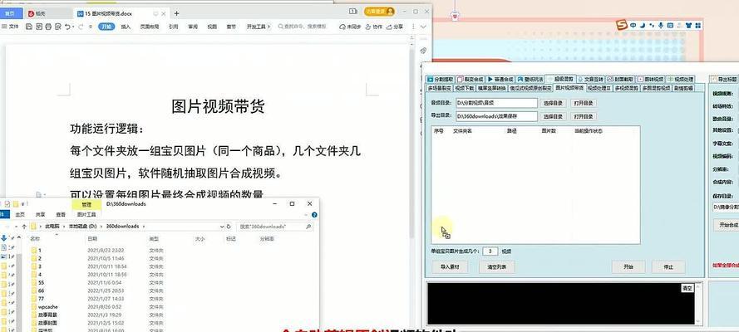Click 选择目录 button beside audio directory

click(553, 103)
